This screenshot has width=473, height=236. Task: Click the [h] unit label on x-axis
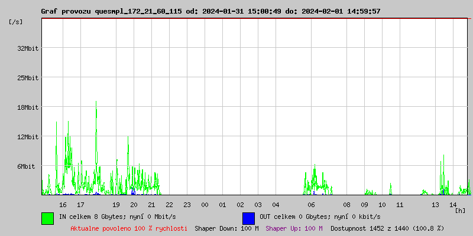pos(461,210)
